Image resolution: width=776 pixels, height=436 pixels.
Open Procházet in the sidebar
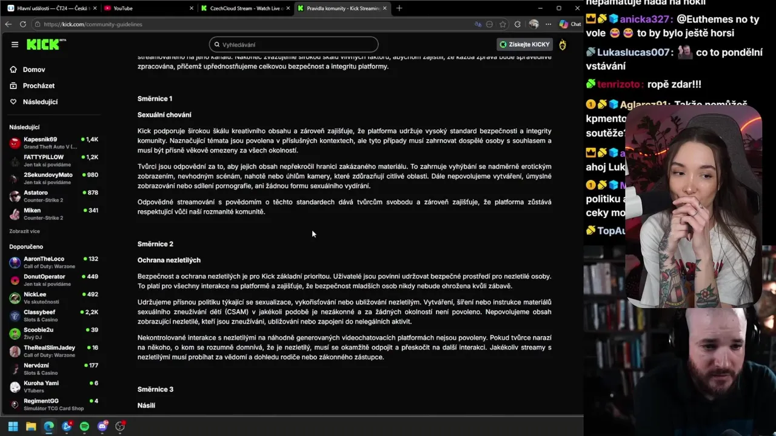39,85
